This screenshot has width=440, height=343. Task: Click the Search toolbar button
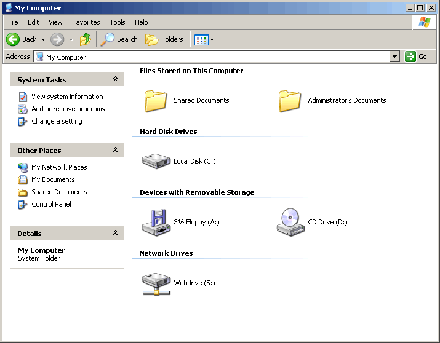click(119, 39)
